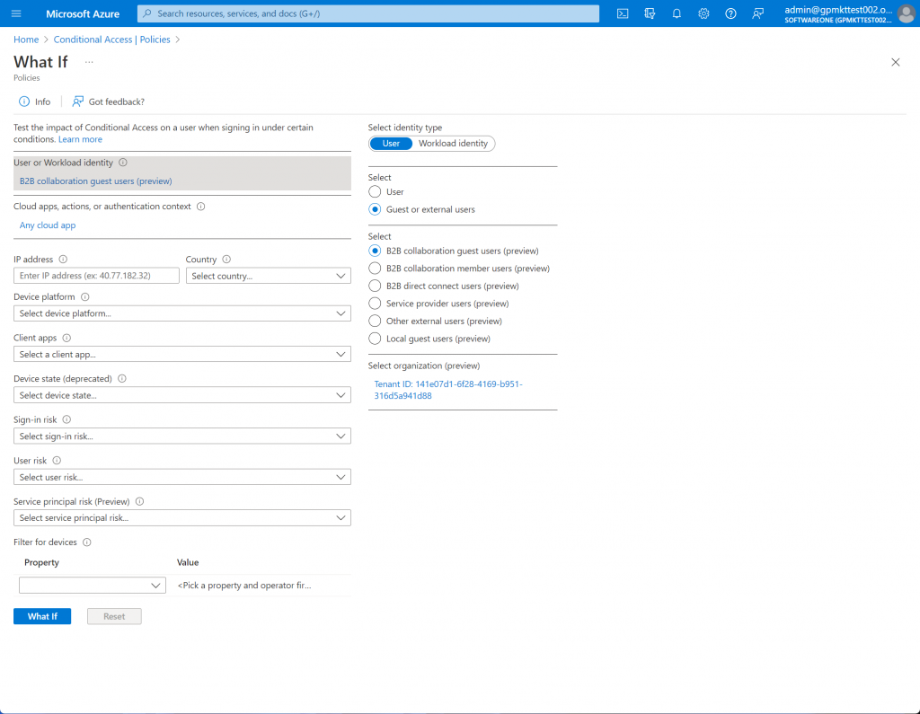
Task: Click the info icon next to IP address
Action: point(63,260)
